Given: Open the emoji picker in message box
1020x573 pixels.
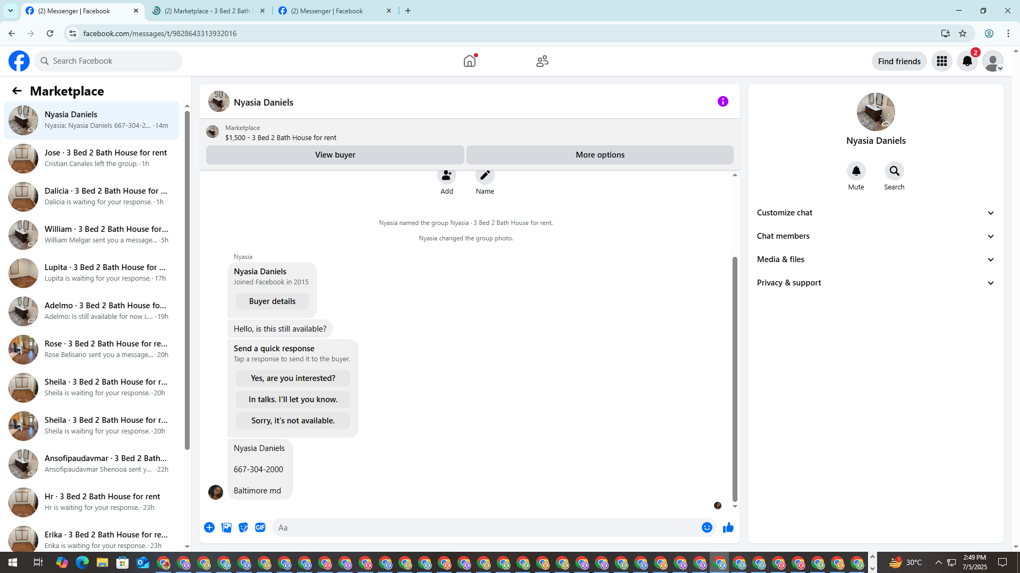Looking at the screenshot, I should click(707, 527).
